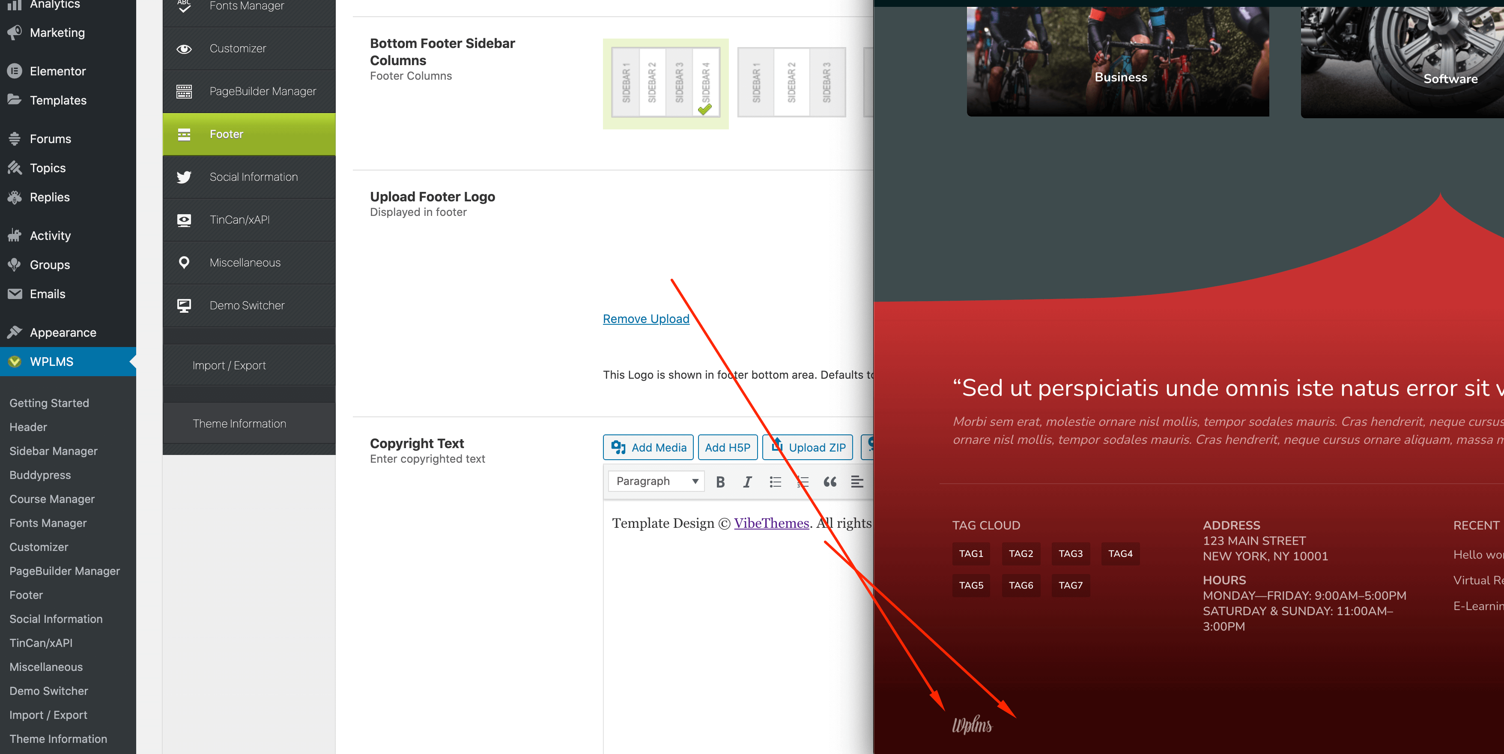Viewport: 1504px width, 754px height.
Task: Click the Hello wo… recent post link
Action: coord(1478,555)
